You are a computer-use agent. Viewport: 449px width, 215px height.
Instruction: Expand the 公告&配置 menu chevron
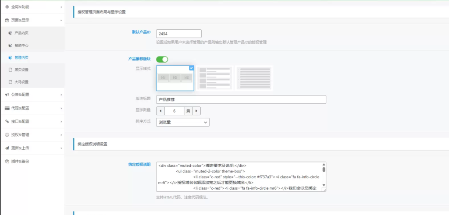[61, 95]
